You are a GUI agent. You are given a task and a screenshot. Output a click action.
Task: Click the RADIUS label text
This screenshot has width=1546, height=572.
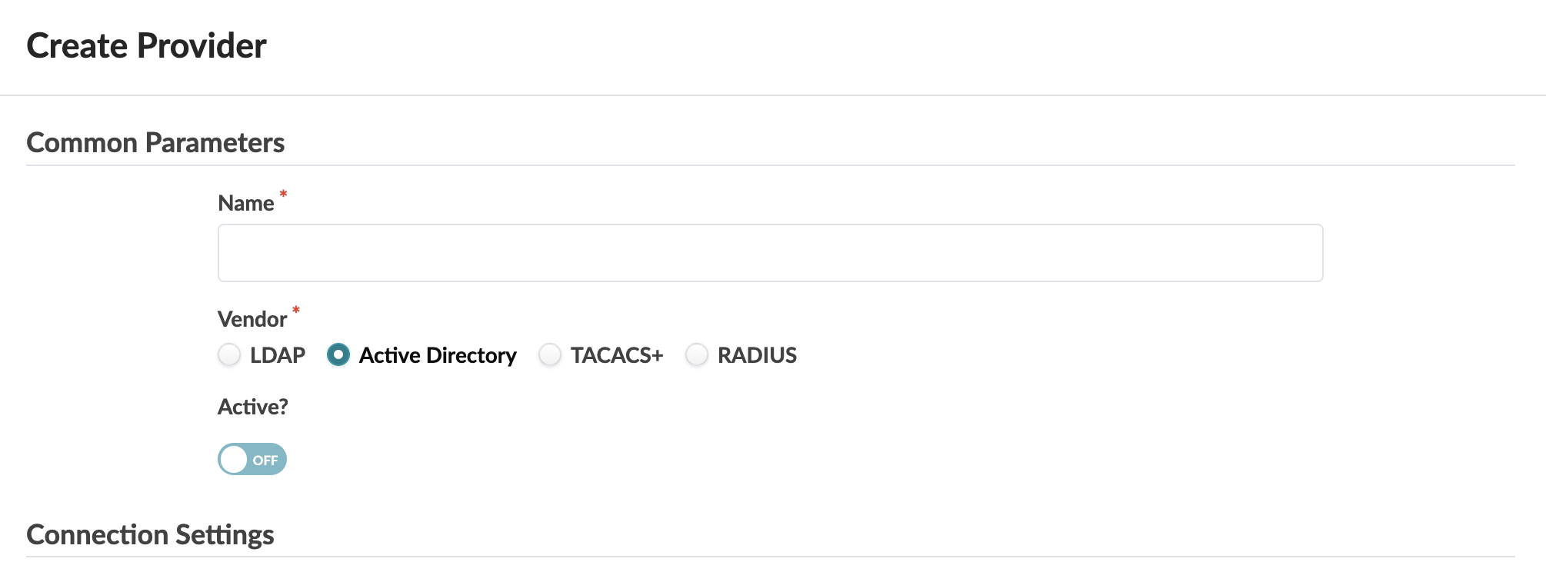pos(757,355)
